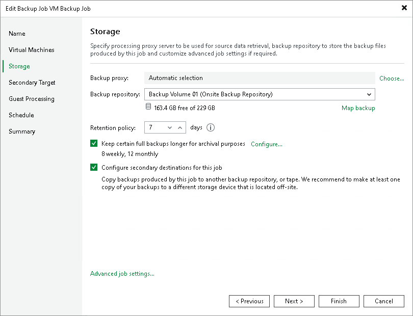Open Map backup options
The height and width of the screenshot is (316, 413).
coord(358,108)
